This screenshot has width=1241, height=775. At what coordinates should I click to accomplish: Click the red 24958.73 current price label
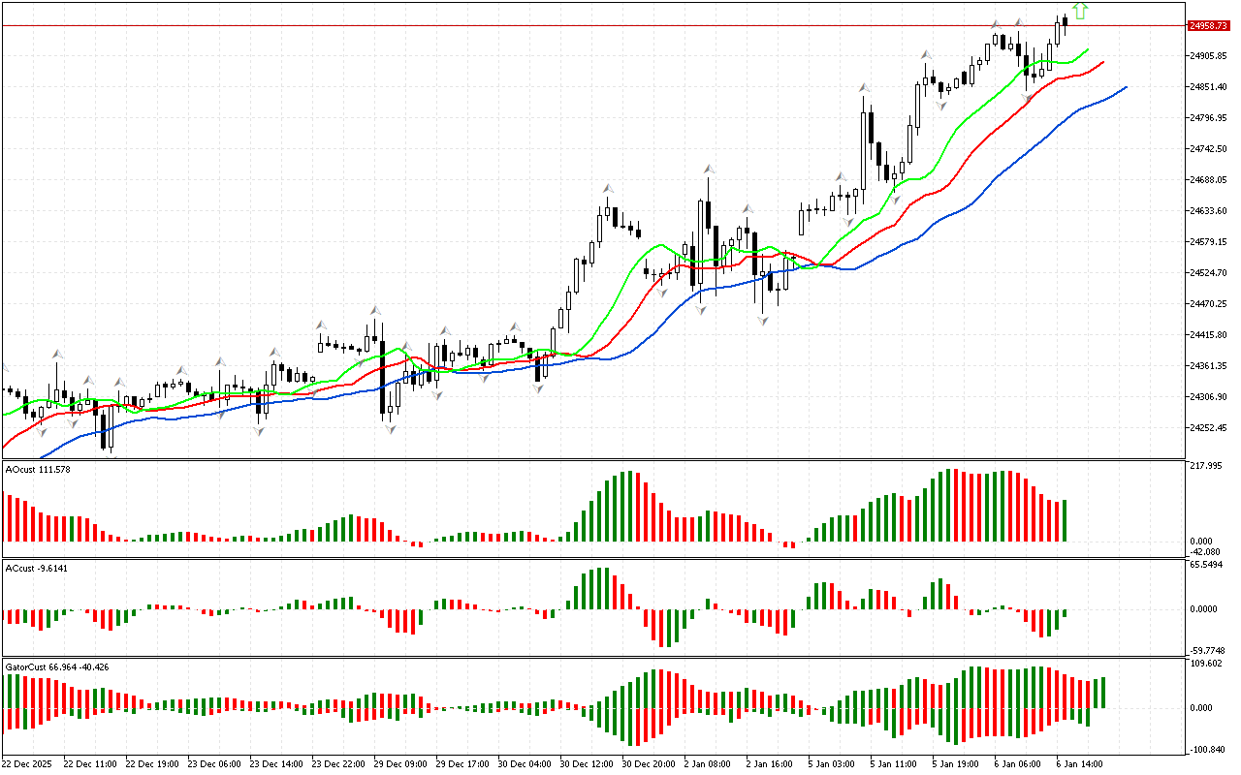click(x=1208, y=26)
